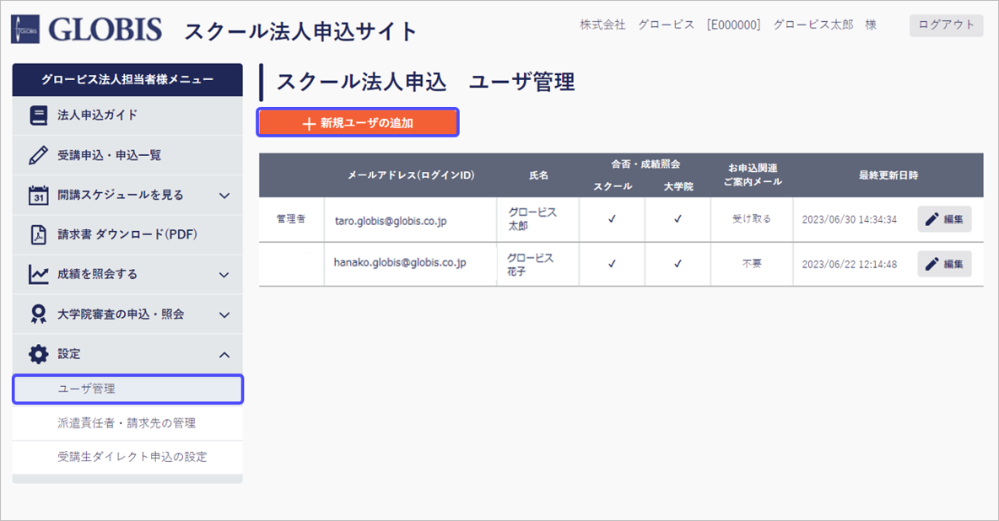Image resolution: width=999 pixels, height=521 pixels.
Task: Expand 開講スケジュールを見る chevron
Action: point(224,196)
